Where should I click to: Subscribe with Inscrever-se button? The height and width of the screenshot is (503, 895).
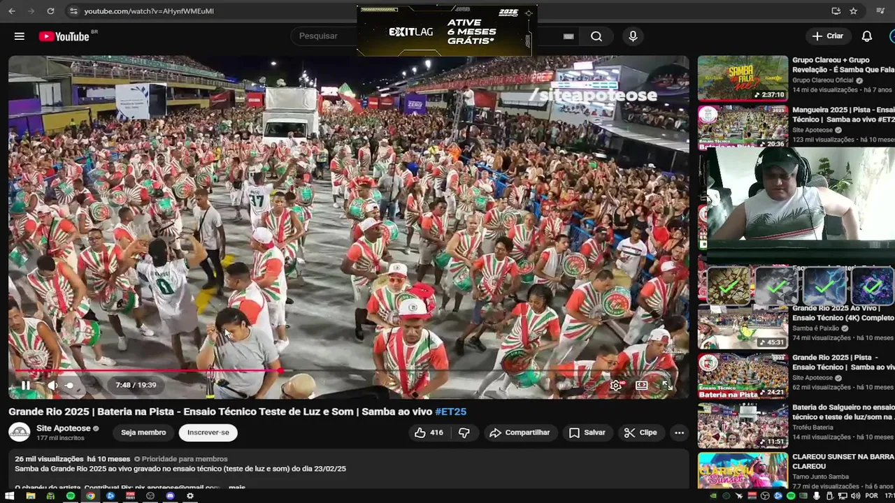[208, 432]
